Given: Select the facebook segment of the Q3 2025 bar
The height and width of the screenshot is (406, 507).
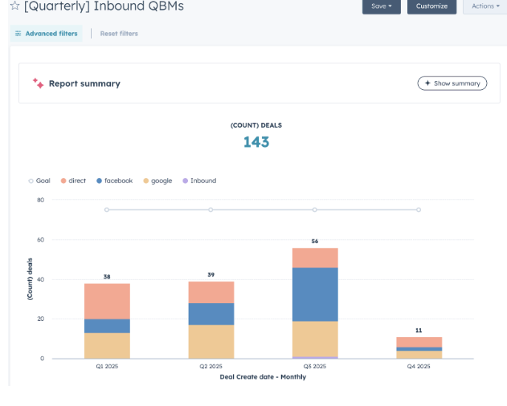Looking at the screenshot, I should (x=314, y=294).
